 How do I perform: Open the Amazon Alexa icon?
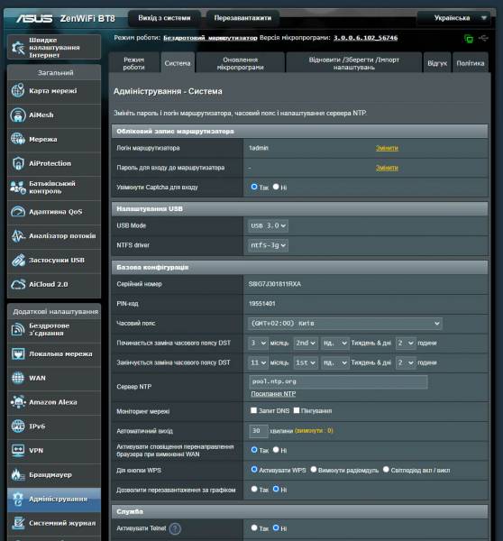pos(18,402)
